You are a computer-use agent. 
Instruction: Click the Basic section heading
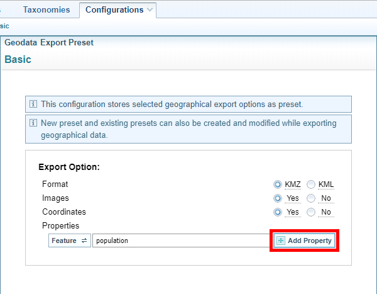click(x=18, y=59)
